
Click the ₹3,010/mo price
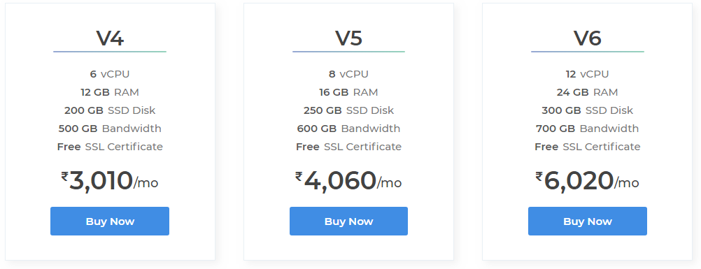pos(110,180)
